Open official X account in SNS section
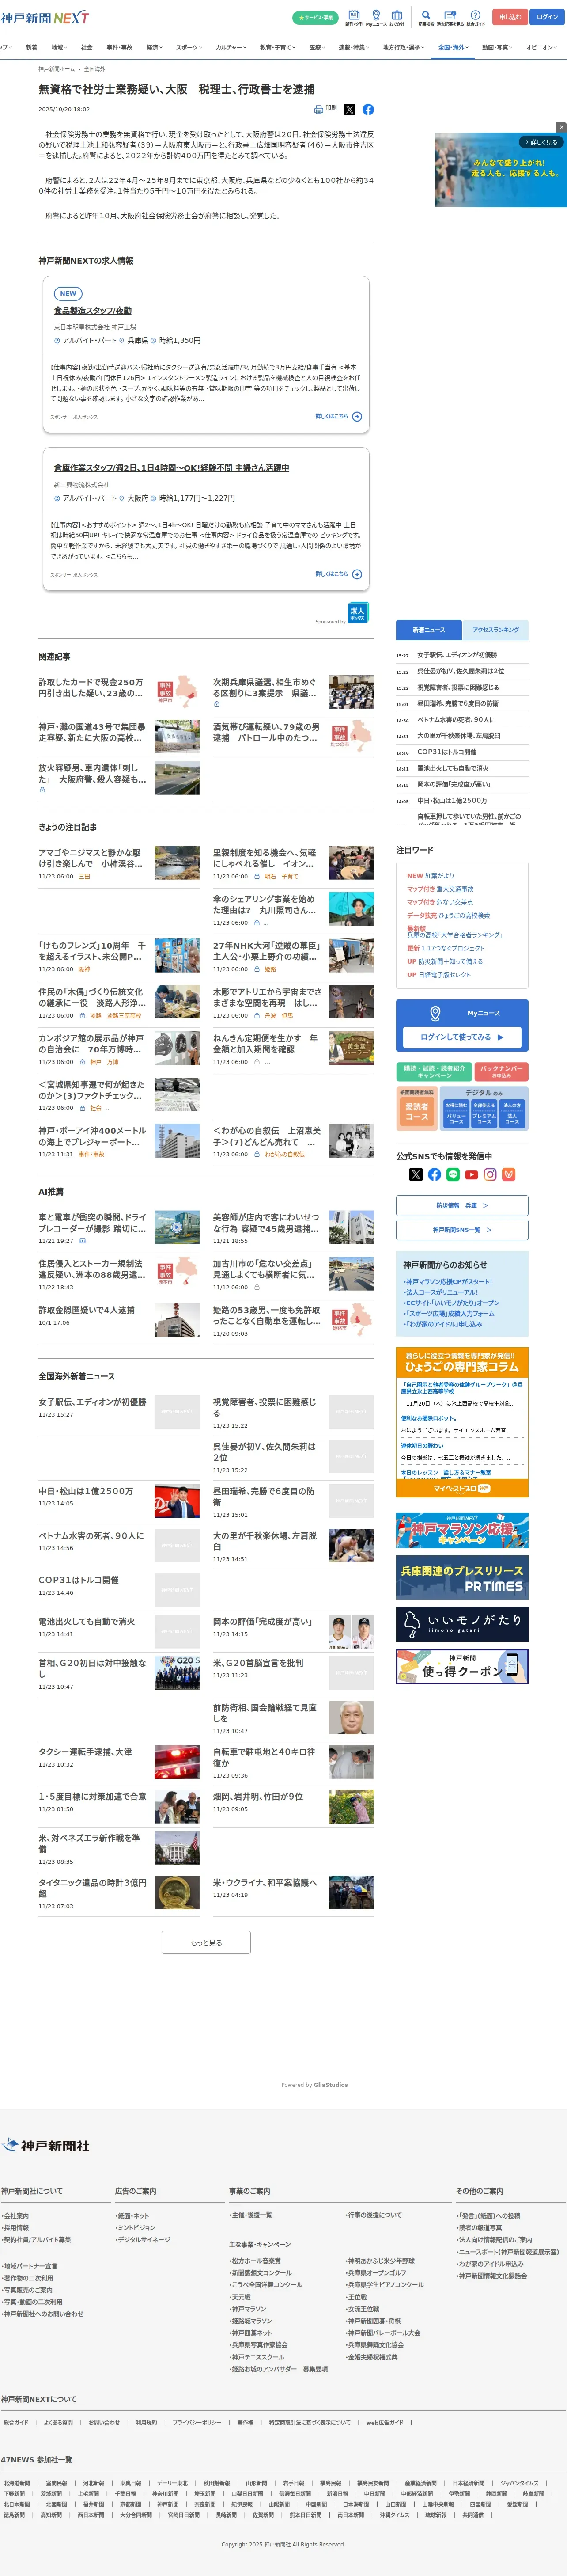The height and width of the screenshot is (2576, 567). [x=416, y=1174]
